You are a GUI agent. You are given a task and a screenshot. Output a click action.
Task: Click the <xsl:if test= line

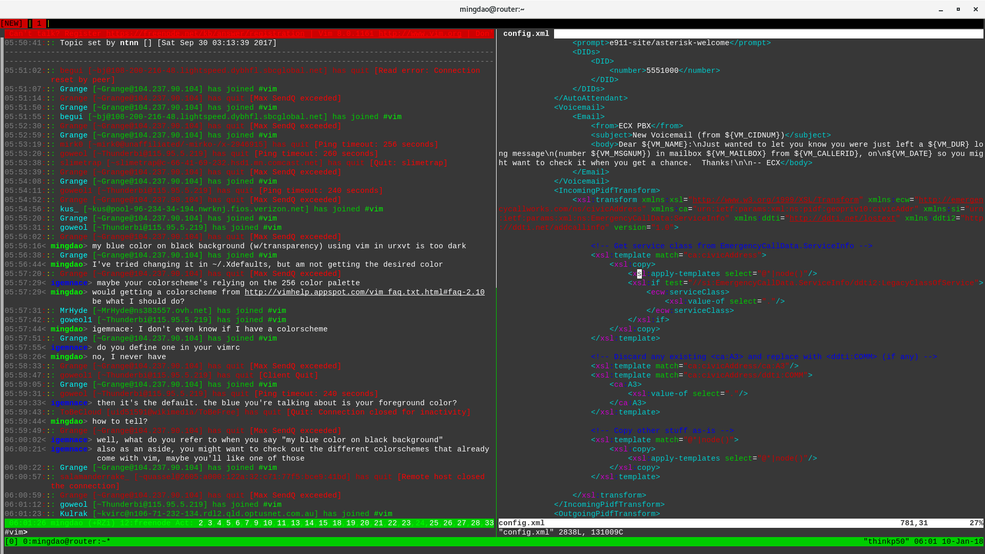click(805, 283)
